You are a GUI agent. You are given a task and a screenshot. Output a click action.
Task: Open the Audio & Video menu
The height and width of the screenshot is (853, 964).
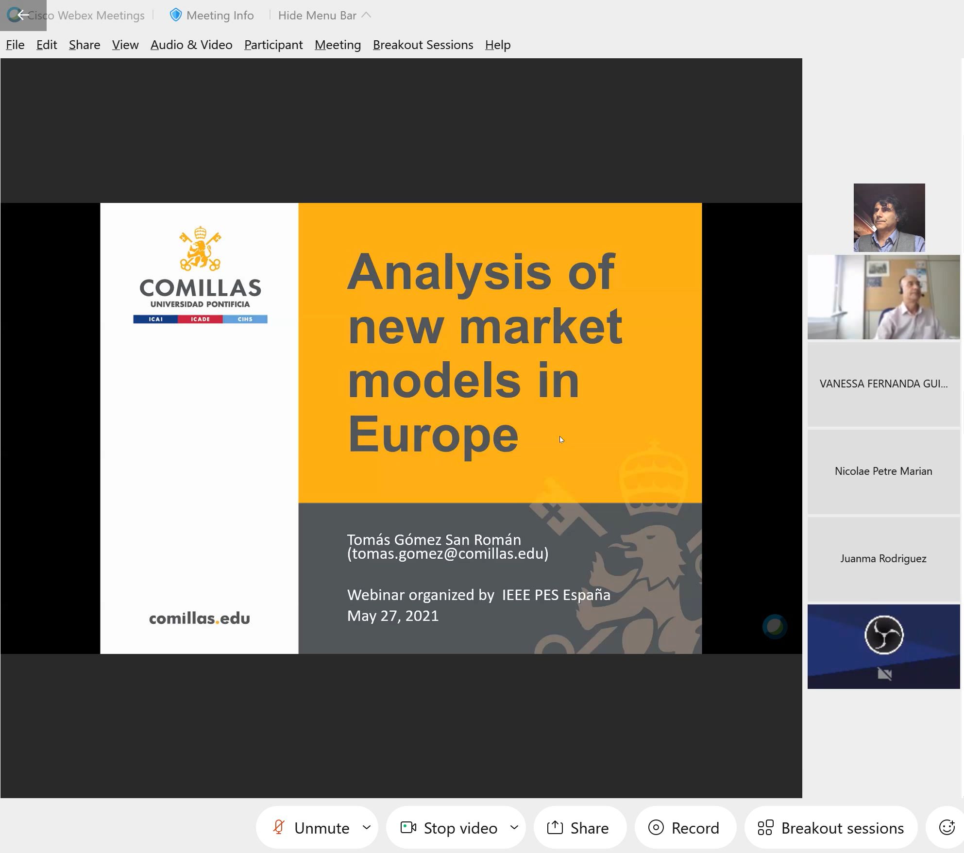click(191, 45)
